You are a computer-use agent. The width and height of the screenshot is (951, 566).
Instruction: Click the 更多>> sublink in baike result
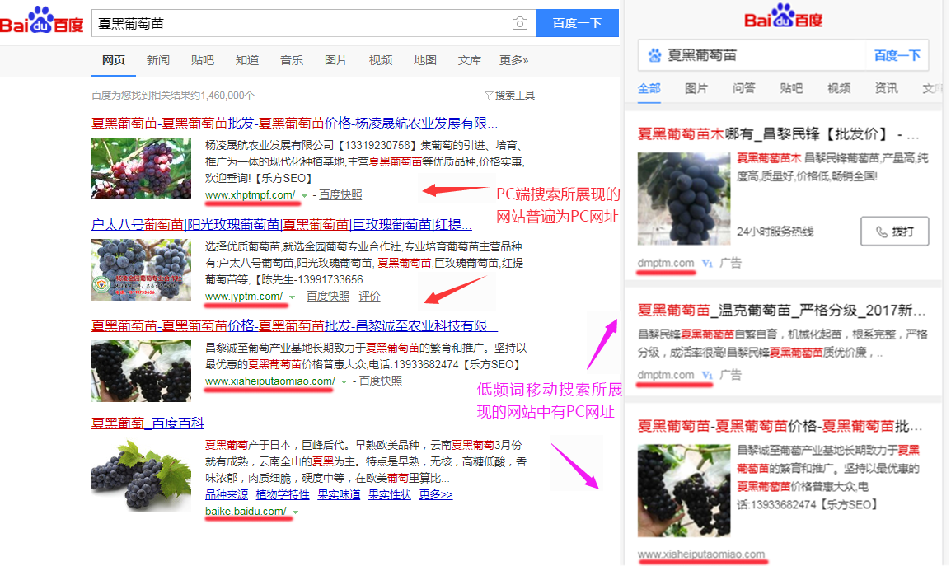coord(435,494)
